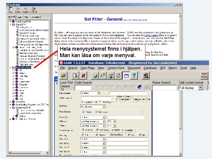Follow the Name Search hyperlink in help text
This screenshot has height=159, width=212.
coord(151,35)
